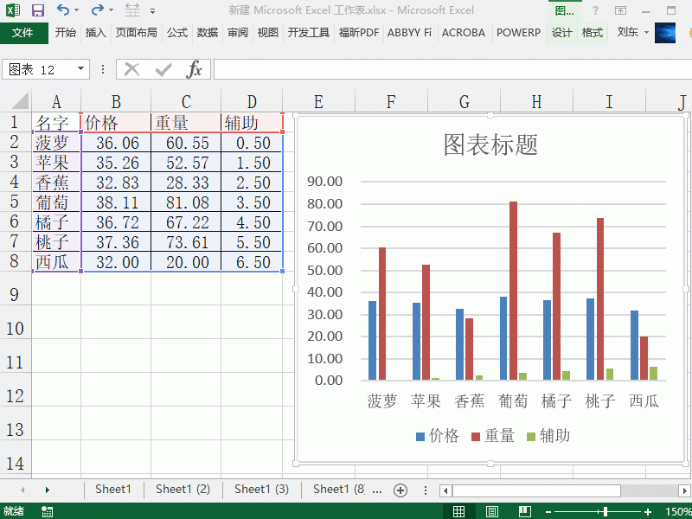Click the Cancel (X) icon beside formula bar

click(x=129, y=69)
